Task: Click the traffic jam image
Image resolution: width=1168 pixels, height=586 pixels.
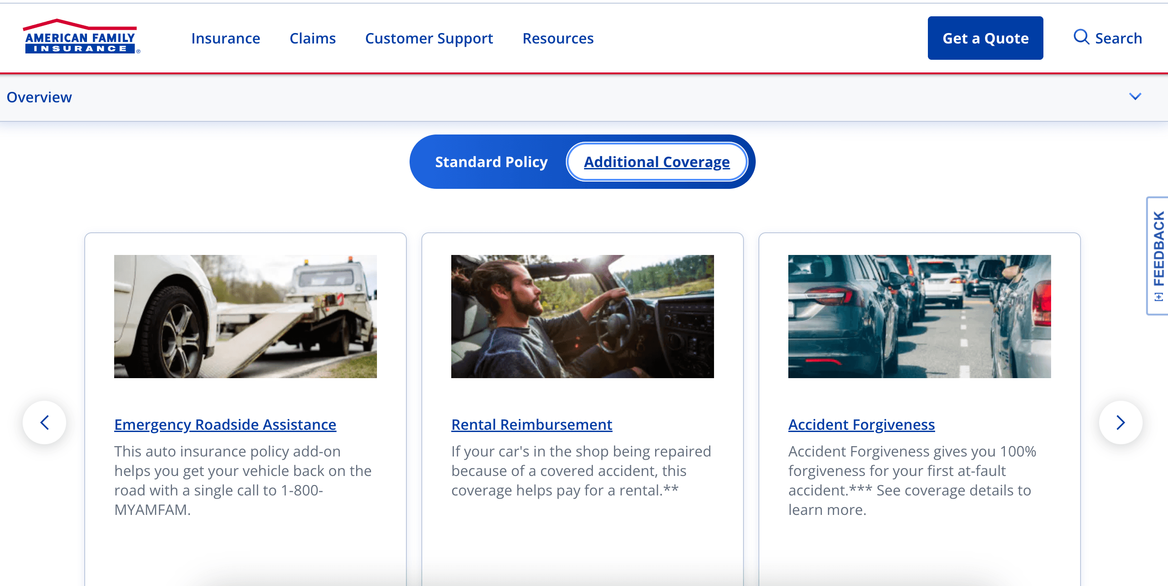Action: pos(919,317)
